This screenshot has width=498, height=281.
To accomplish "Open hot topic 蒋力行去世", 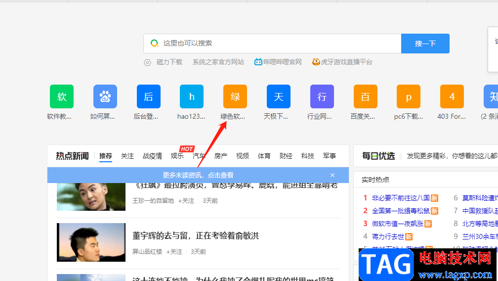I will point(388,236).
